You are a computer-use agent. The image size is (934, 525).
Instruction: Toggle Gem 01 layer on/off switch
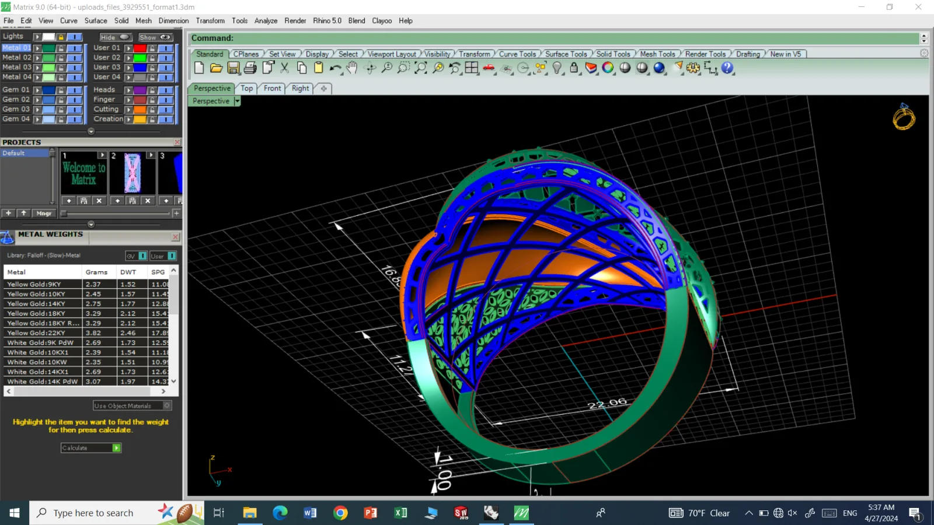[74, 90]
